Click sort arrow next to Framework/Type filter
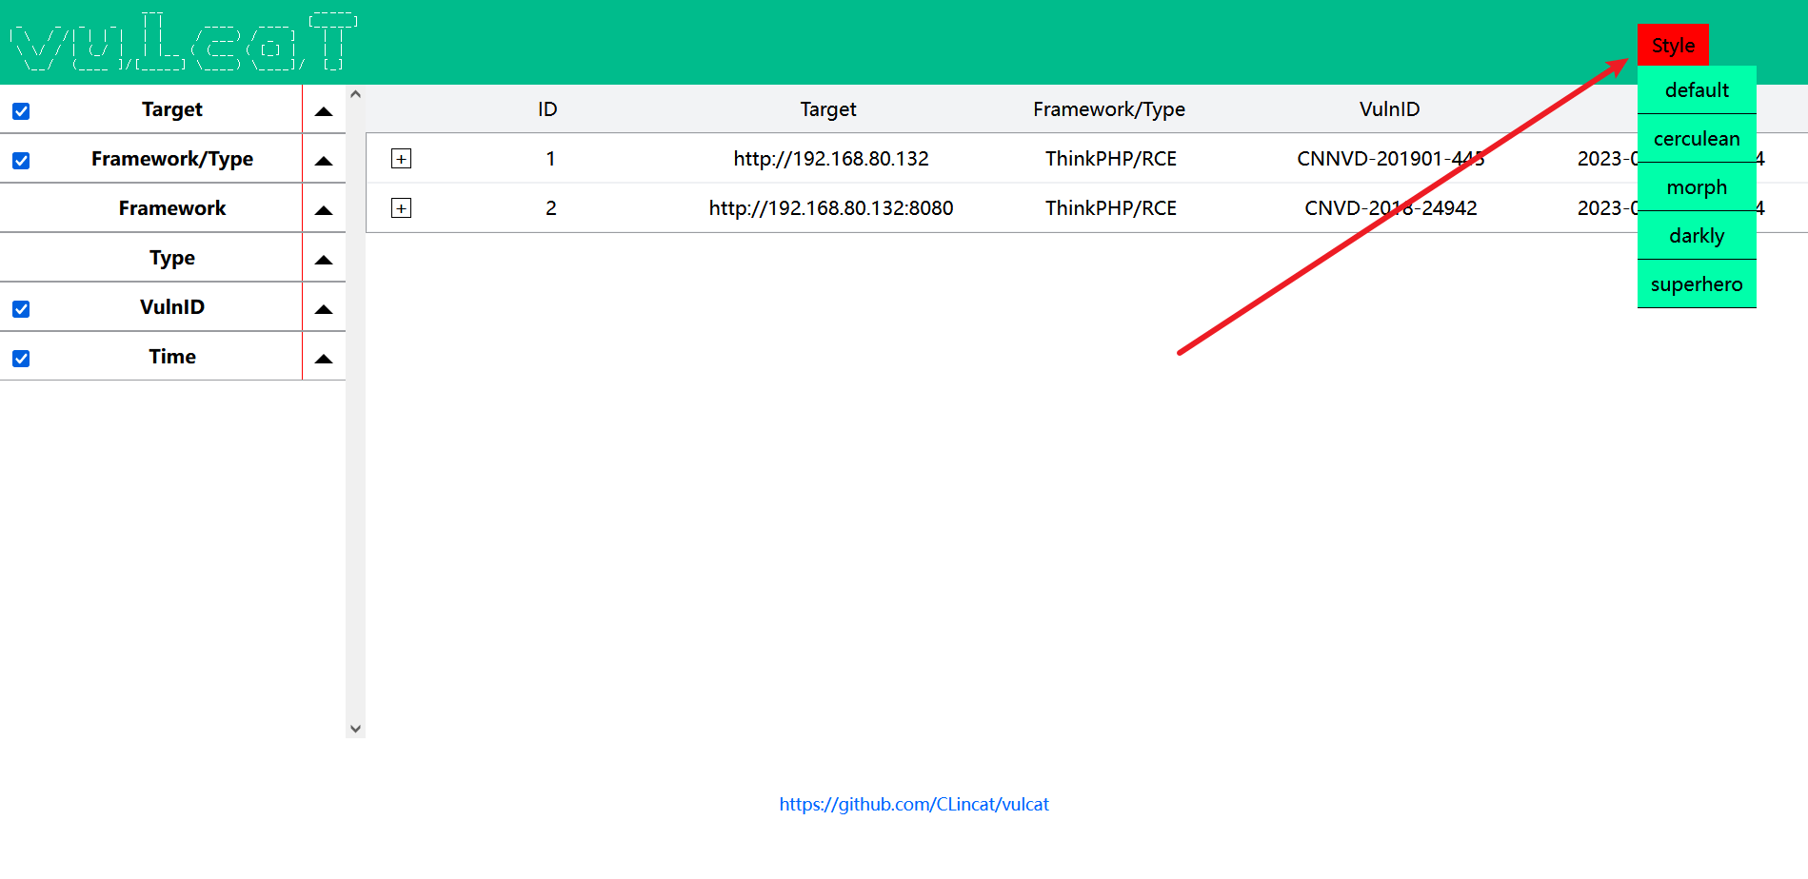Screen dimensions: 1808x879 324,160
